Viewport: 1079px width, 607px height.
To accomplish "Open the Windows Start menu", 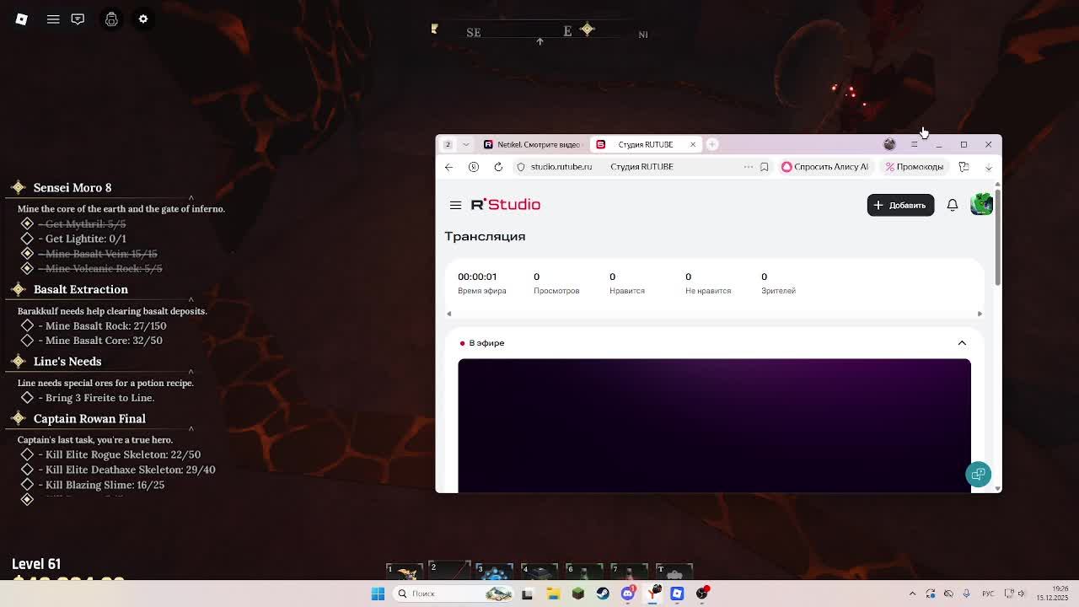I will click(378, 594).
